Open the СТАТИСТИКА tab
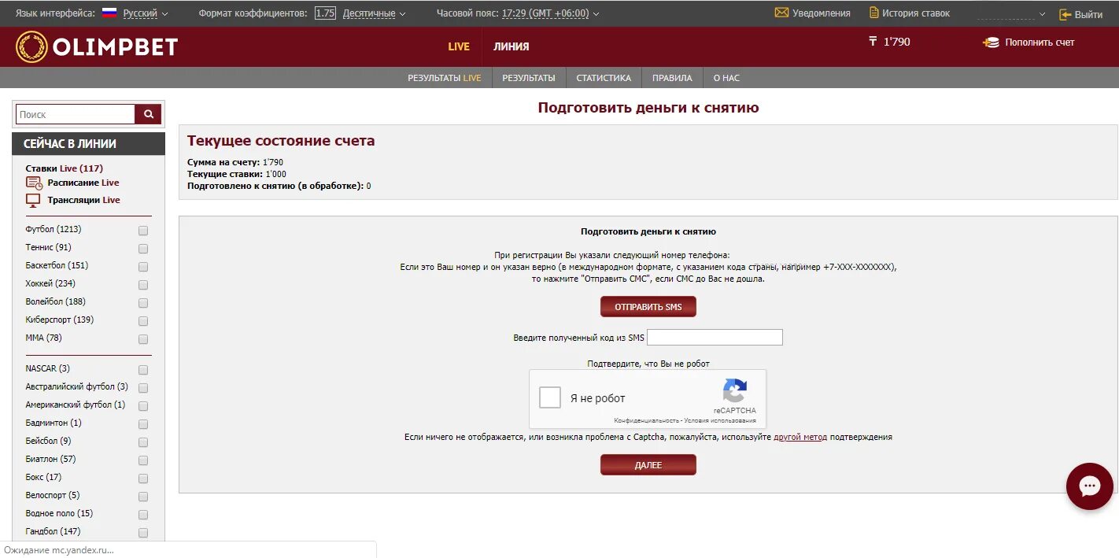 click(x=604, y=77)
